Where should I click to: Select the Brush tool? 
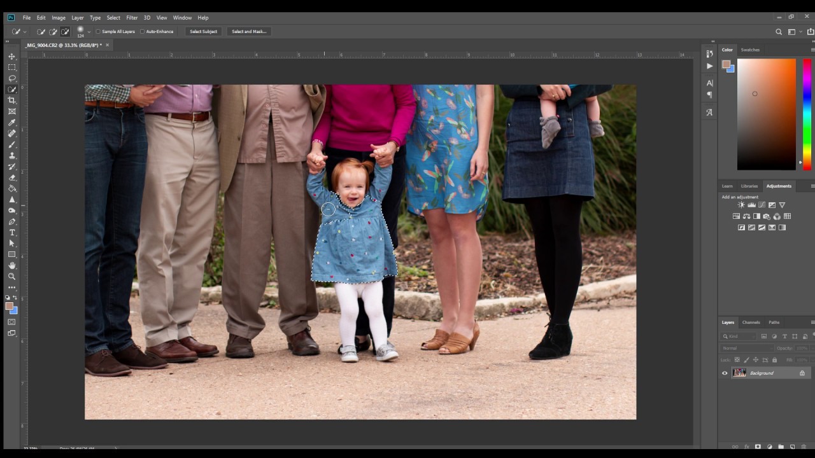click(x=12, y=144)
